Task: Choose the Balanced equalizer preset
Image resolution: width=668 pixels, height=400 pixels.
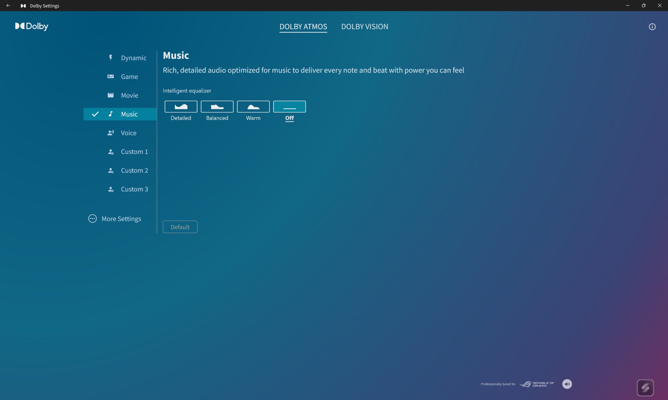Action: [x=217, y=107]
